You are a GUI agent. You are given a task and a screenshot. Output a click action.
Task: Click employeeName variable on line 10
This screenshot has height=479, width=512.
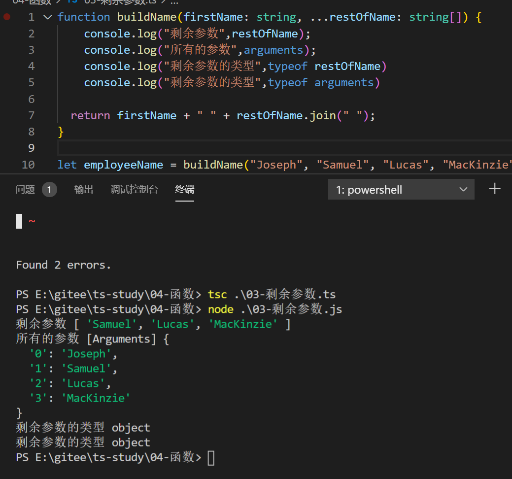coord(123,165)
